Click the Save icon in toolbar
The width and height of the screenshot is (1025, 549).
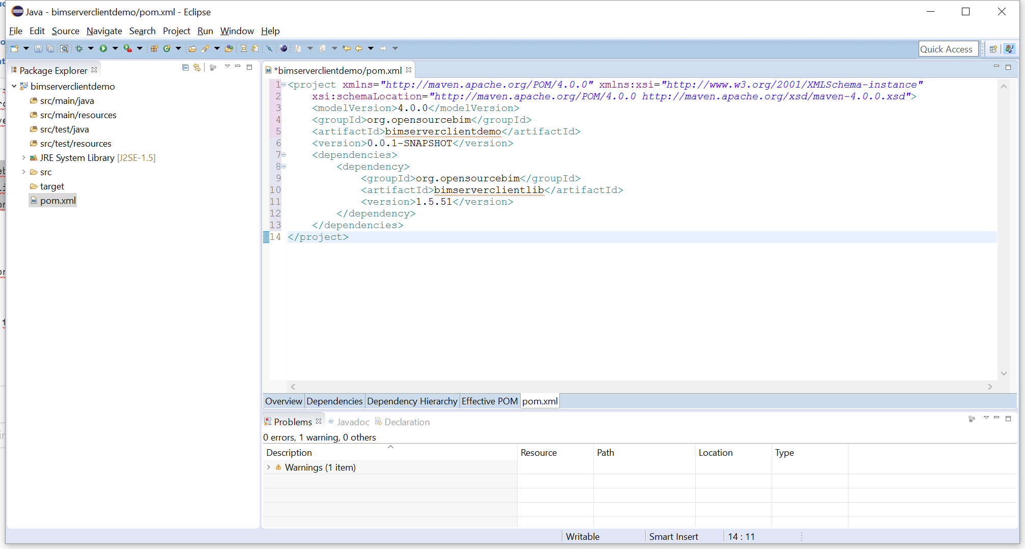38,48
